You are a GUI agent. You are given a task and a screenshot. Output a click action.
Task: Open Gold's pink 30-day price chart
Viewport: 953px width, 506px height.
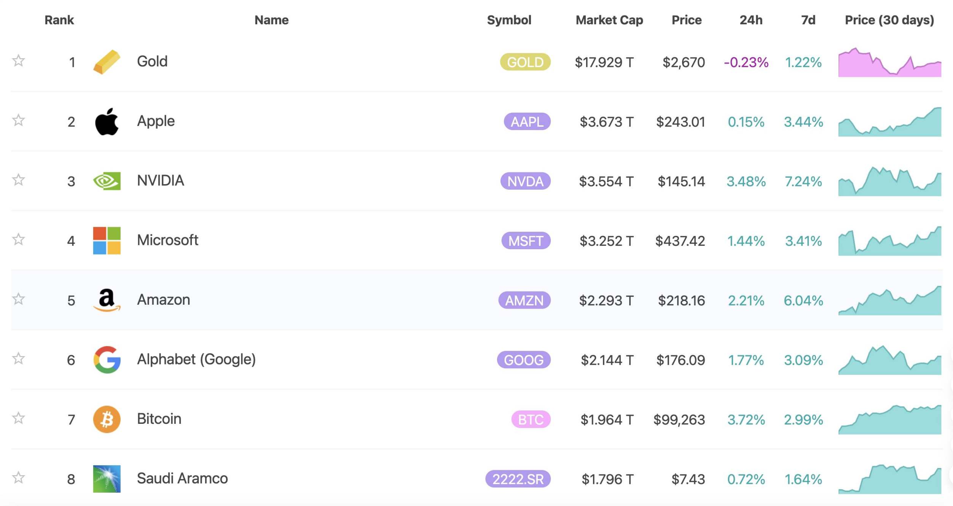pos(890,62)
